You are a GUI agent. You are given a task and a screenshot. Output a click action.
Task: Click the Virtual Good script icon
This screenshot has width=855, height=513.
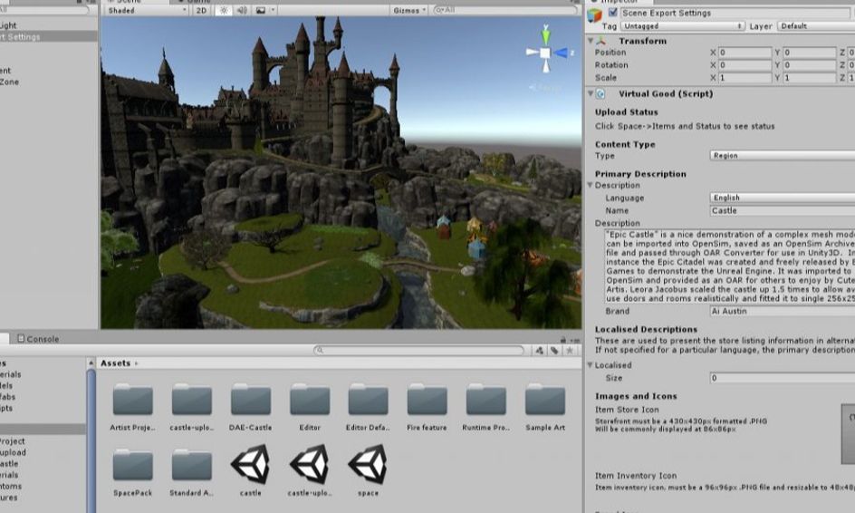600,94
